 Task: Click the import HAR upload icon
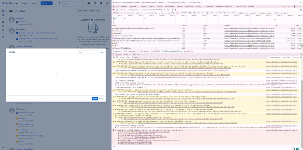(172, 10)
